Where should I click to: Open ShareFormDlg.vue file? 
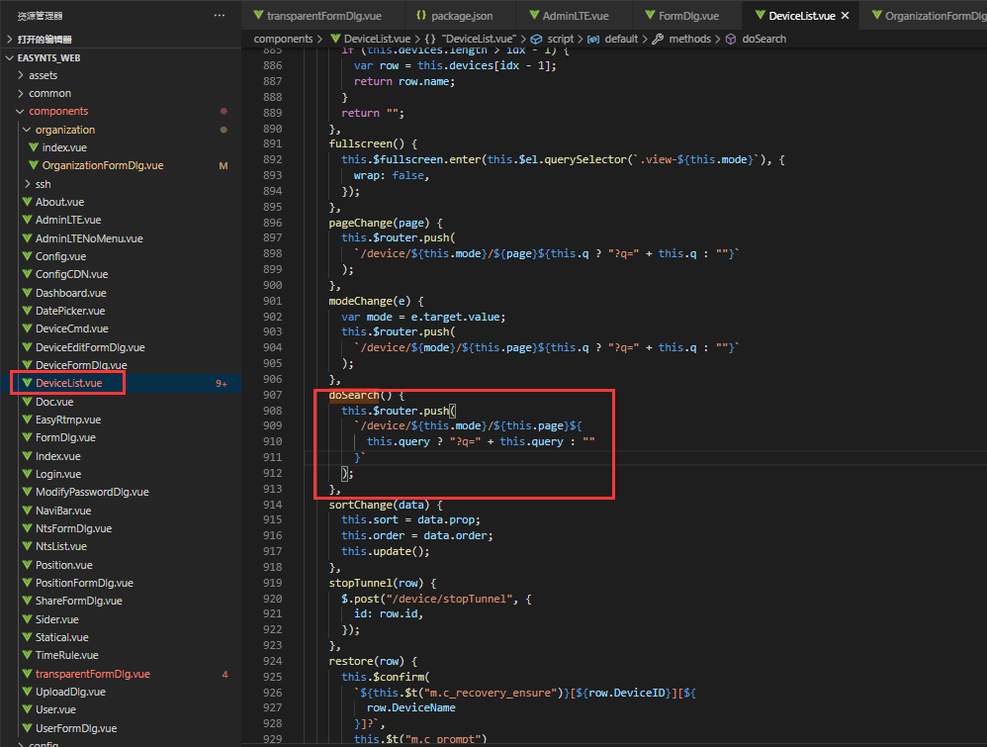[79, 601]
